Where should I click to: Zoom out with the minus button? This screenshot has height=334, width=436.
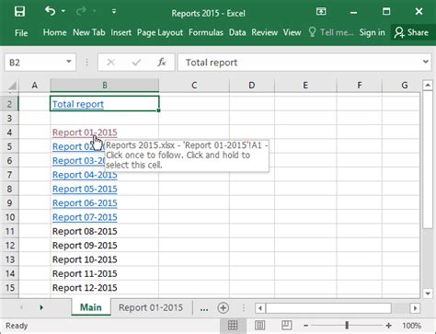(305, 326)
